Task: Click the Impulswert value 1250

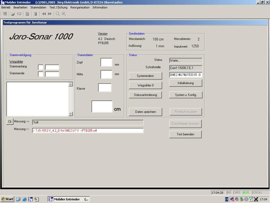Action: pyautogui.click(x=195, y=46)
